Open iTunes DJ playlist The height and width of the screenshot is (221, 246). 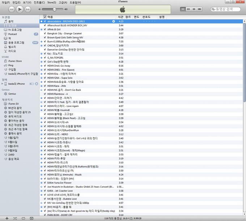point(20,104)
